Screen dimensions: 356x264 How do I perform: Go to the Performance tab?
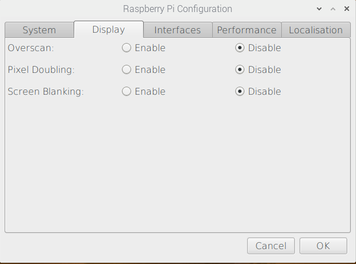(x=247, y=30)
